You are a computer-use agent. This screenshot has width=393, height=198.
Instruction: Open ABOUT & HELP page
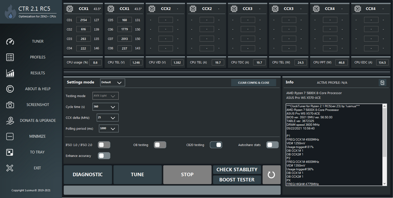click(38, 89)
